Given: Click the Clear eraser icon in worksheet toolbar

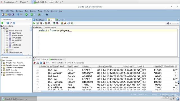Looking at the screenshot, I should [65, 23].
